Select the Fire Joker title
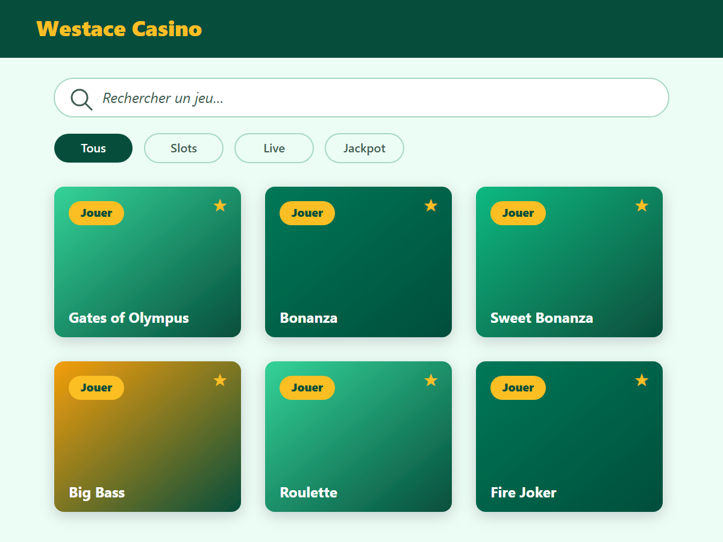Image resolution: width=723 pixels, height=542 pixels. [x=524, y=493]
